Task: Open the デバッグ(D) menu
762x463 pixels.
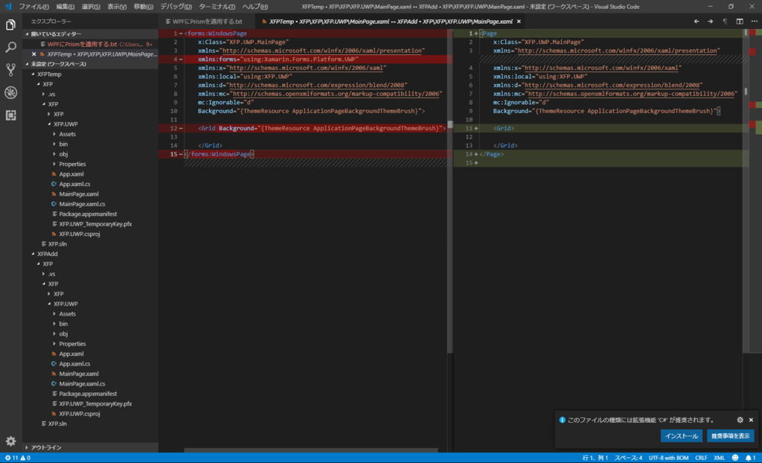Action: (x=176, y=6)
